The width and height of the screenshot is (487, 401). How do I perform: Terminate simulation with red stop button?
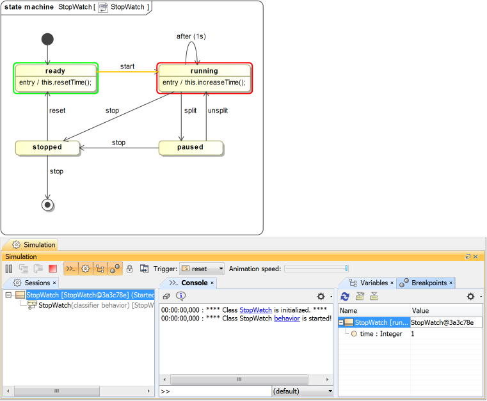click(53, 269)
